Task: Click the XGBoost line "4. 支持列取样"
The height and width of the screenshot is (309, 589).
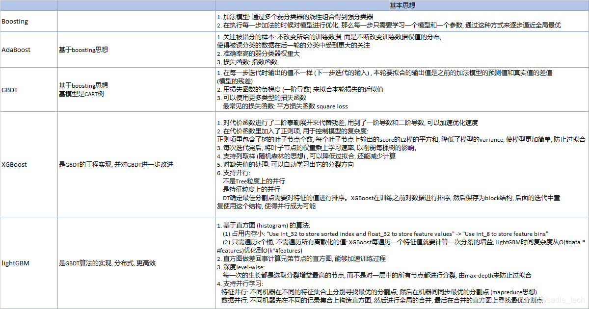Action: pos(306,156)
